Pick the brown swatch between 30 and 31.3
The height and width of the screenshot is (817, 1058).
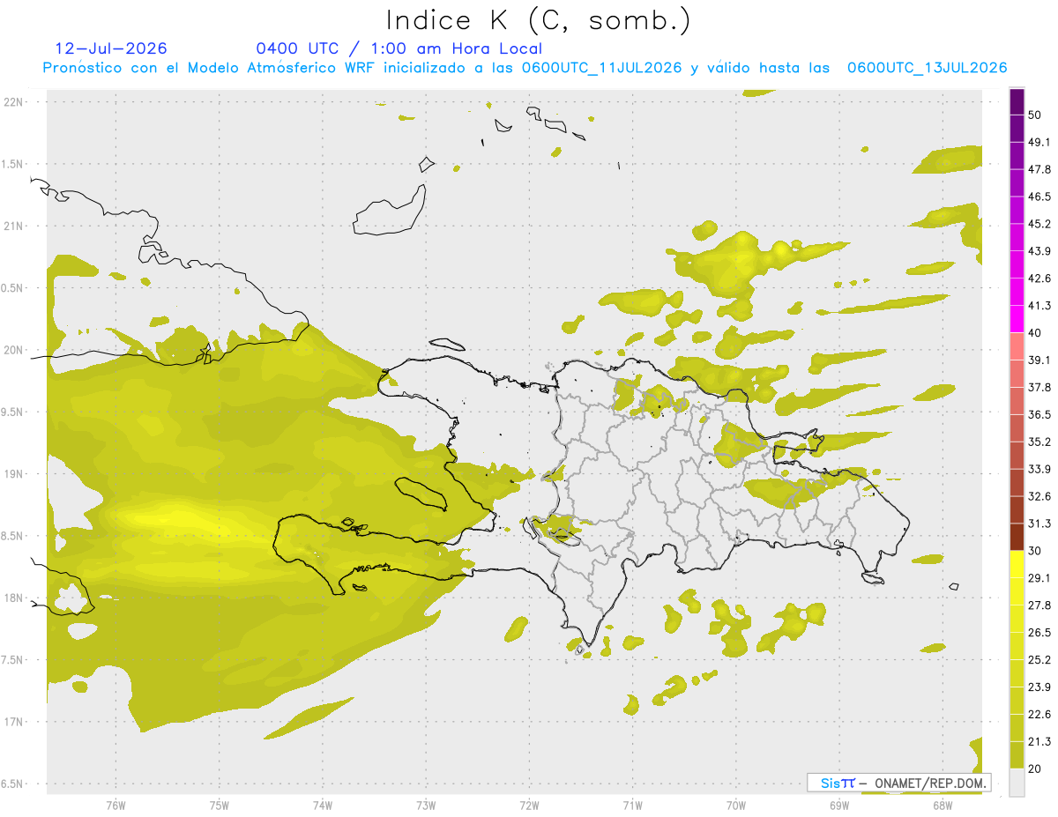pyautogui.click(x=1017, y=537)
